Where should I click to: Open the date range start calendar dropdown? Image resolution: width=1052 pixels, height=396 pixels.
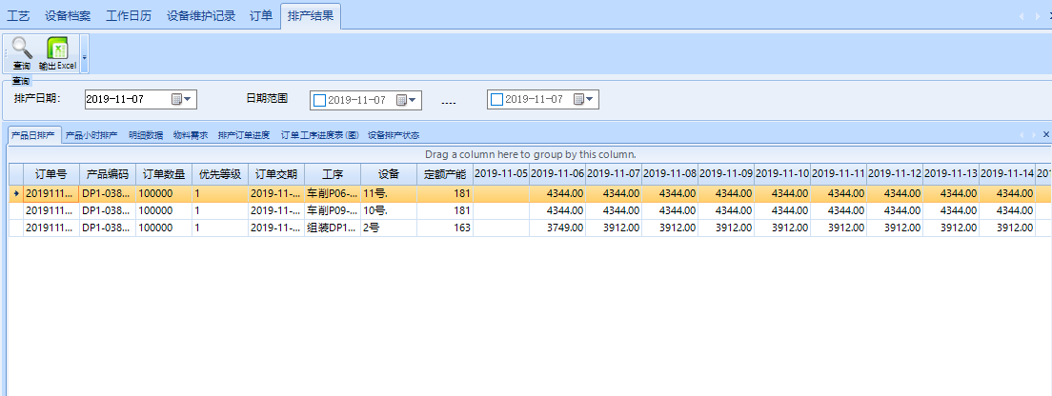407,100
